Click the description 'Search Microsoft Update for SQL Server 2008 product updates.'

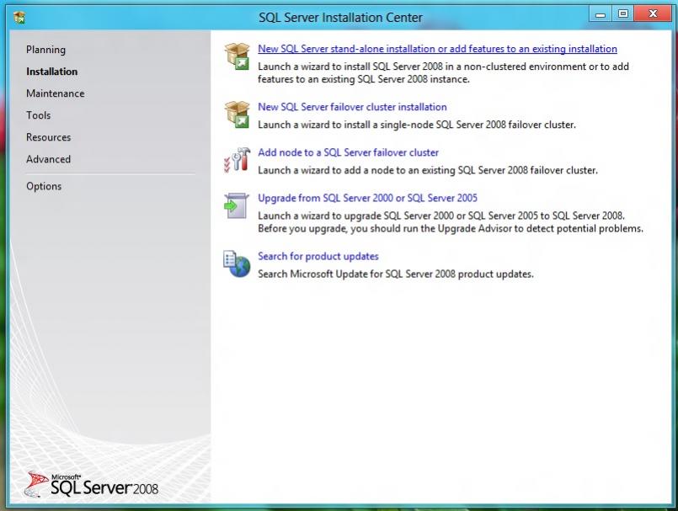click(396, 274)
